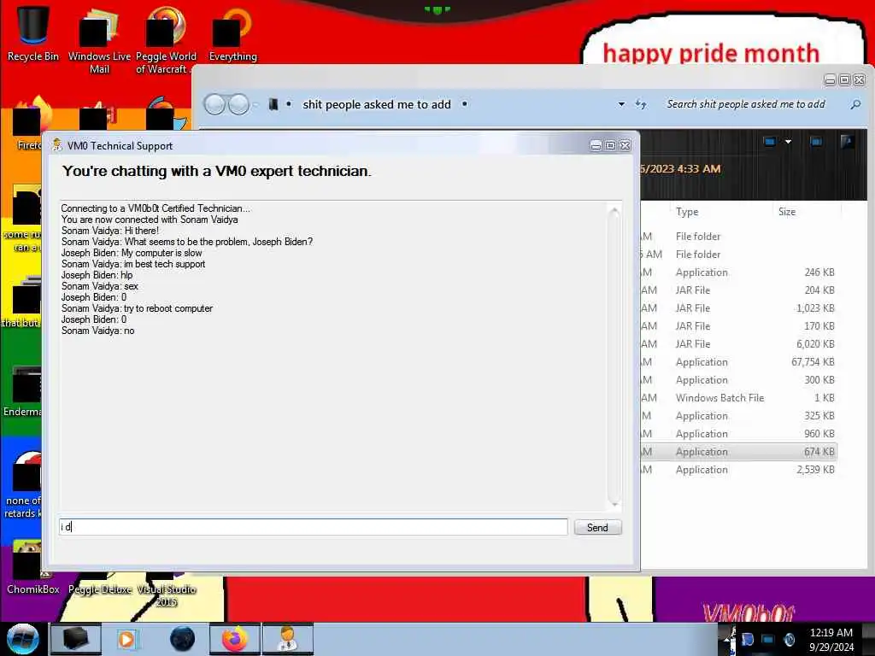Open the monitor-shaped network tray icon
The width and height of the screenshot is (875, 656).
[x=767, y=639]
